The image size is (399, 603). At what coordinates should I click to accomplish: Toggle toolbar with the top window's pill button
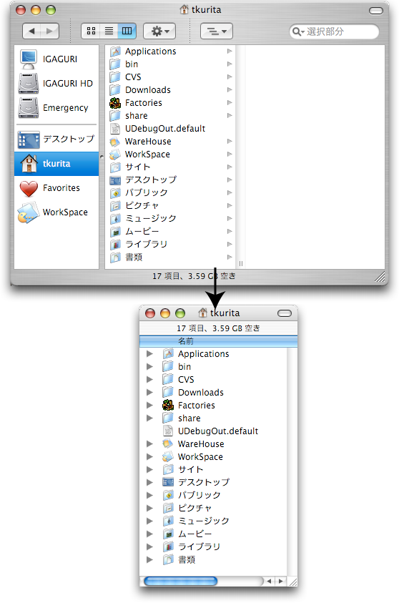pyautogui.click(x=376, y=11)
